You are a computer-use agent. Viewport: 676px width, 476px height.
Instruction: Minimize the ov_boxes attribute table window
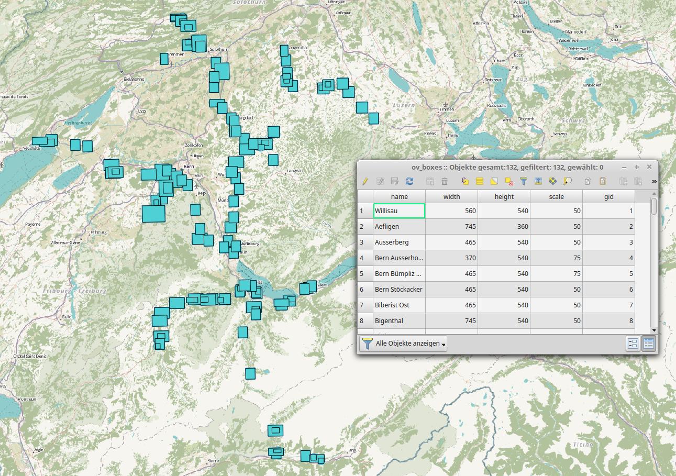click(x=624, y=167)
